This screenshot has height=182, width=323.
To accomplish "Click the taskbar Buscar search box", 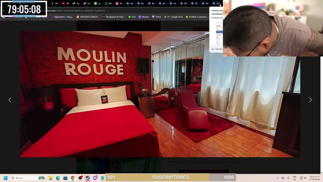I will (28, 178).
